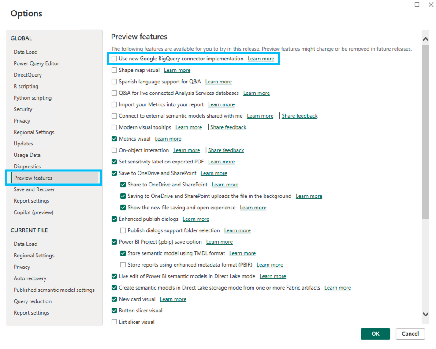Select Preview features in the sidebar
This screenshot has height=349, width=436.
(x=55, y=178)
